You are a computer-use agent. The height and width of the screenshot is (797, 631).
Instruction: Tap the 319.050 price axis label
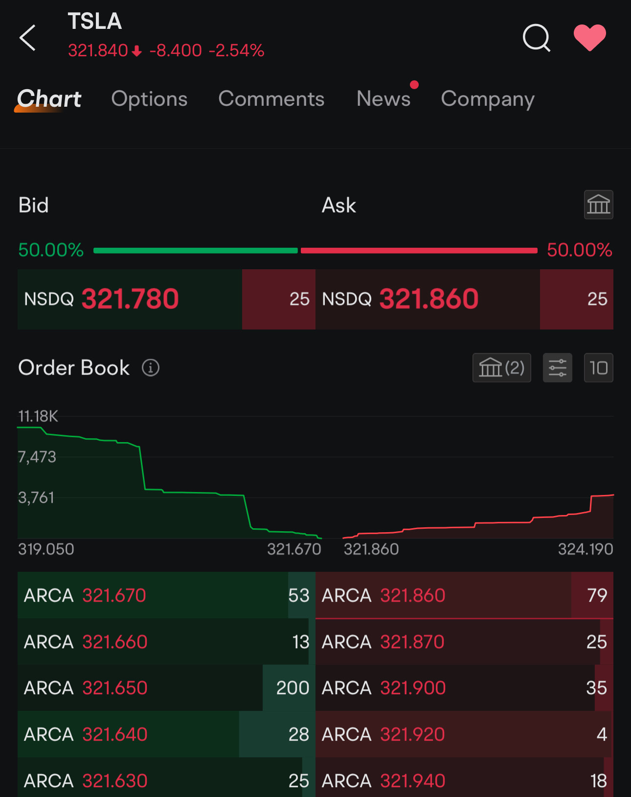[x=46, y=549]
